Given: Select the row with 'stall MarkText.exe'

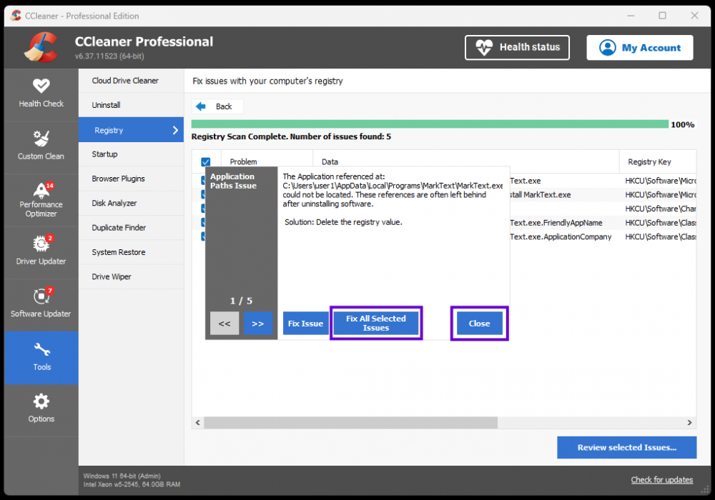Looking at the screenshot, I should [541, 195].
